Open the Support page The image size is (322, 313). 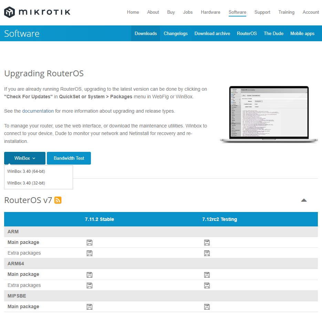tap(262, 12)
